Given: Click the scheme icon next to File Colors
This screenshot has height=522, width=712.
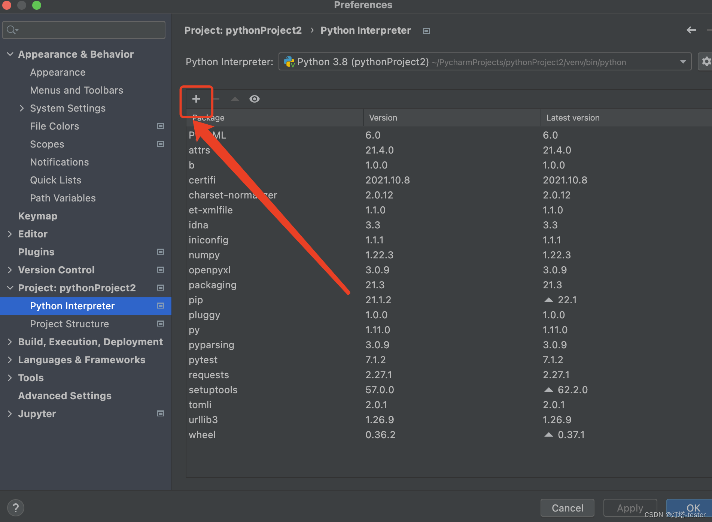Looking at the screenshot, I should pyautogui.click(x=161, y=126).
